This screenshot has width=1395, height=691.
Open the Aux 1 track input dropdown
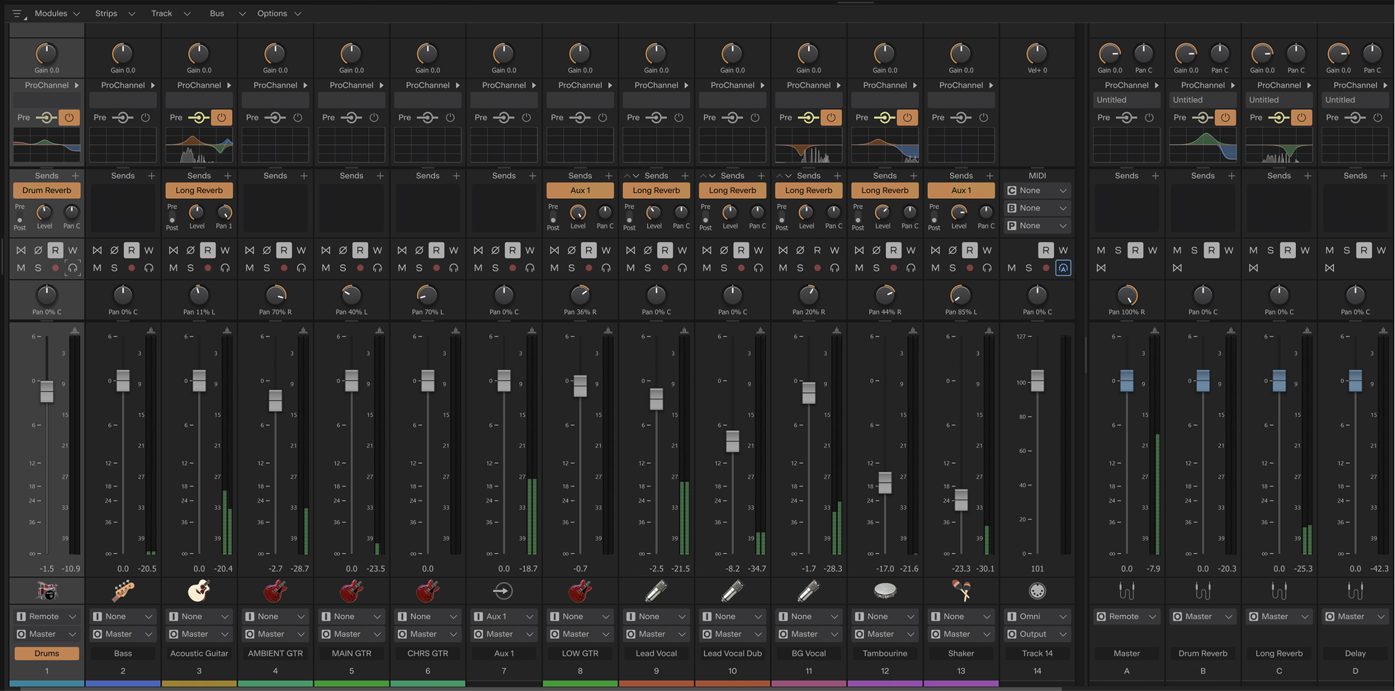pos(503,616)
